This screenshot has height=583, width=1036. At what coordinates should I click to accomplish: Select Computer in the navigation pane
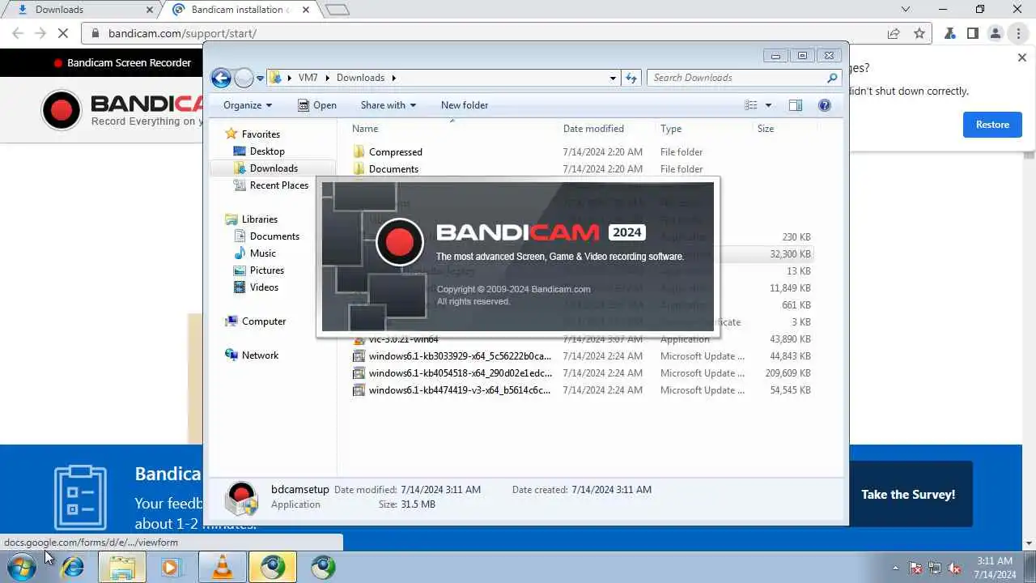click(x=264, y=321)
